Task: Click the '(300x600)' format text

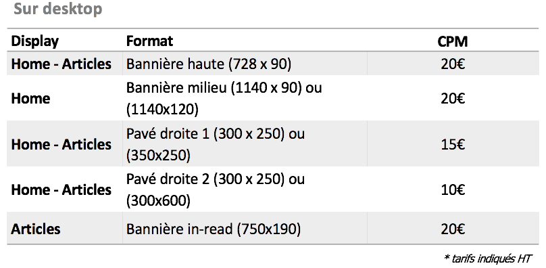Action: click(158, 200)
